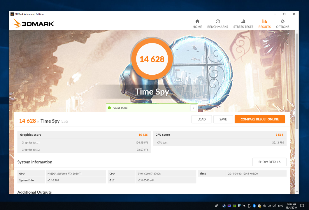Open the Action Center notifications icon
Viewport: 309px width, 210px height.
[x=302, y=206]
